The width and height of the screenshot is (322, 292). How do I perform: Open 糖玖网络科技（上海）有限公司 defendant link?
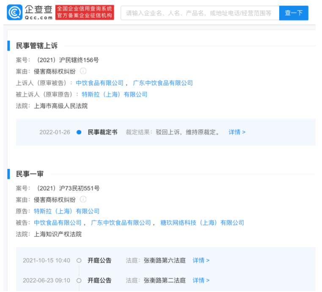[x=202, y=223]
